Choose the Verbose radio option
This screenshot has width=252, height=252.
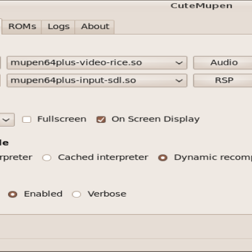(x=76, y=194)
